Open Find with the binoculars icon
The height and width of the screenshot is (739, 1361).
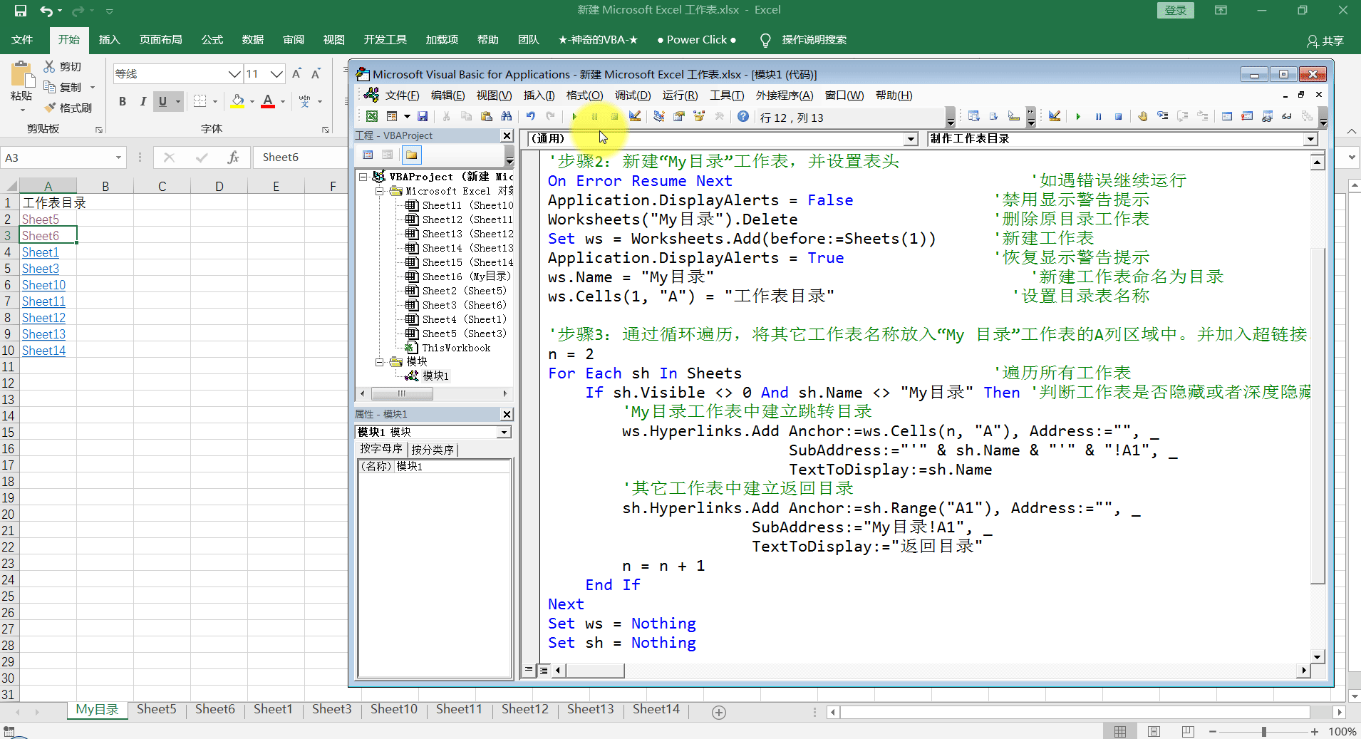click(507, 116)
